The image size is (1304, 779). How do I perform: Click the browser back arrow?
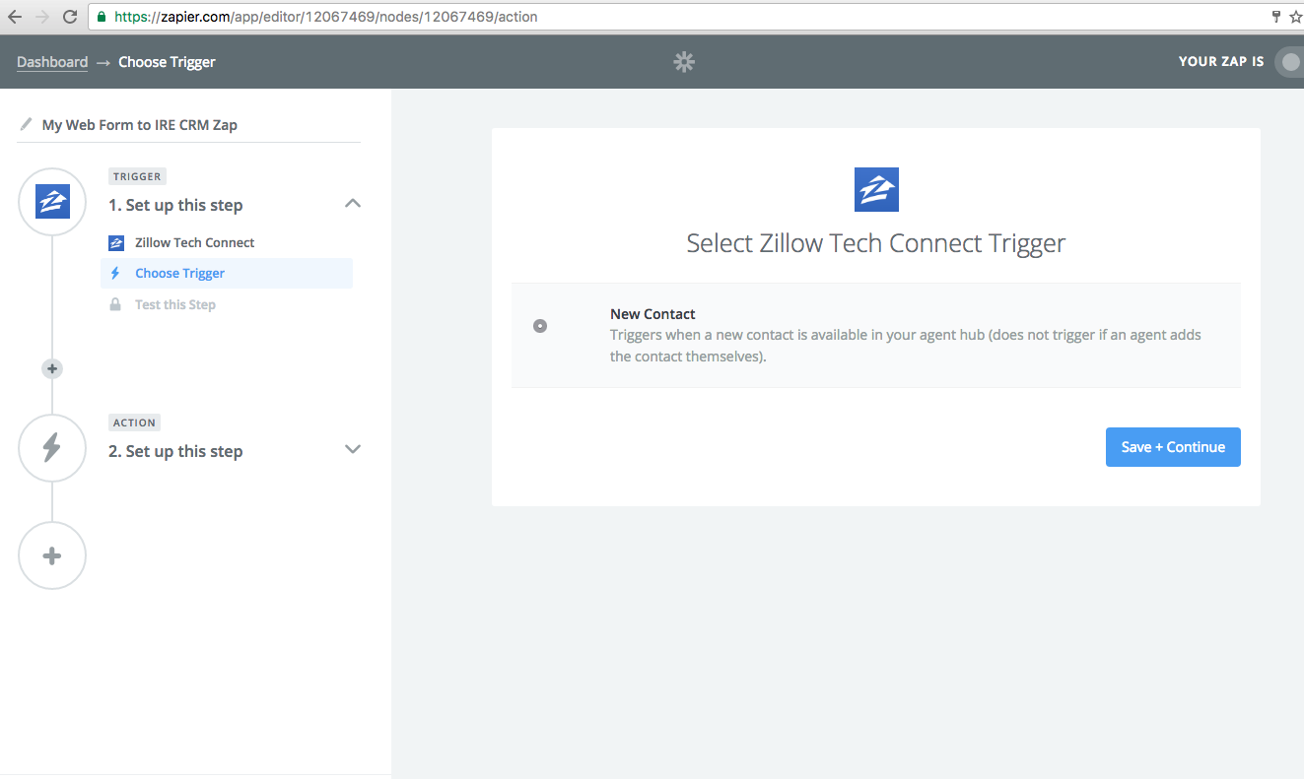pos(14,17)
